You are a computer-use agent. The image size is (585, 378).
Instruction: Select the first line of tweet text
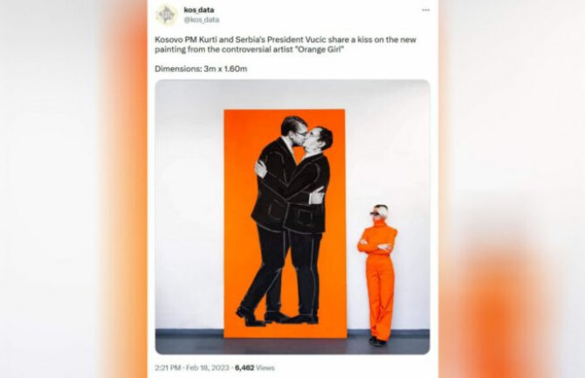(286, 39)
